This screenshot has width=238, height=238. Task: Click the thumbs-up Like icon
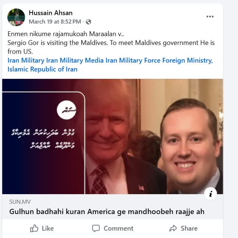click(x=34, y=228)
